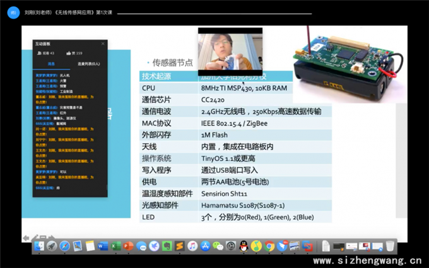Click the presenter webcam video thumbnail
429x268 pixels.
[x=230, y=52]
